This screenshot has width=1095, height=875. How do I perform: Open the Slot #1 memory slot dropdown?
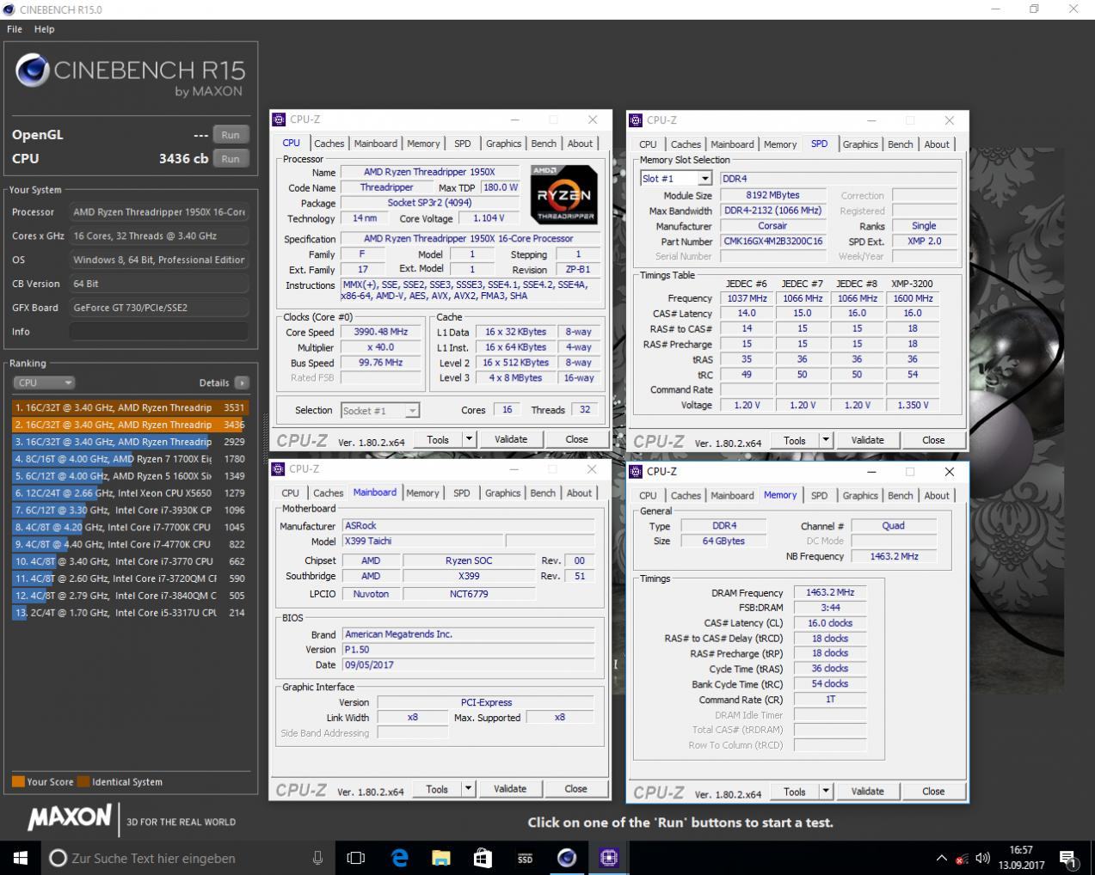[x=676, y=179]
